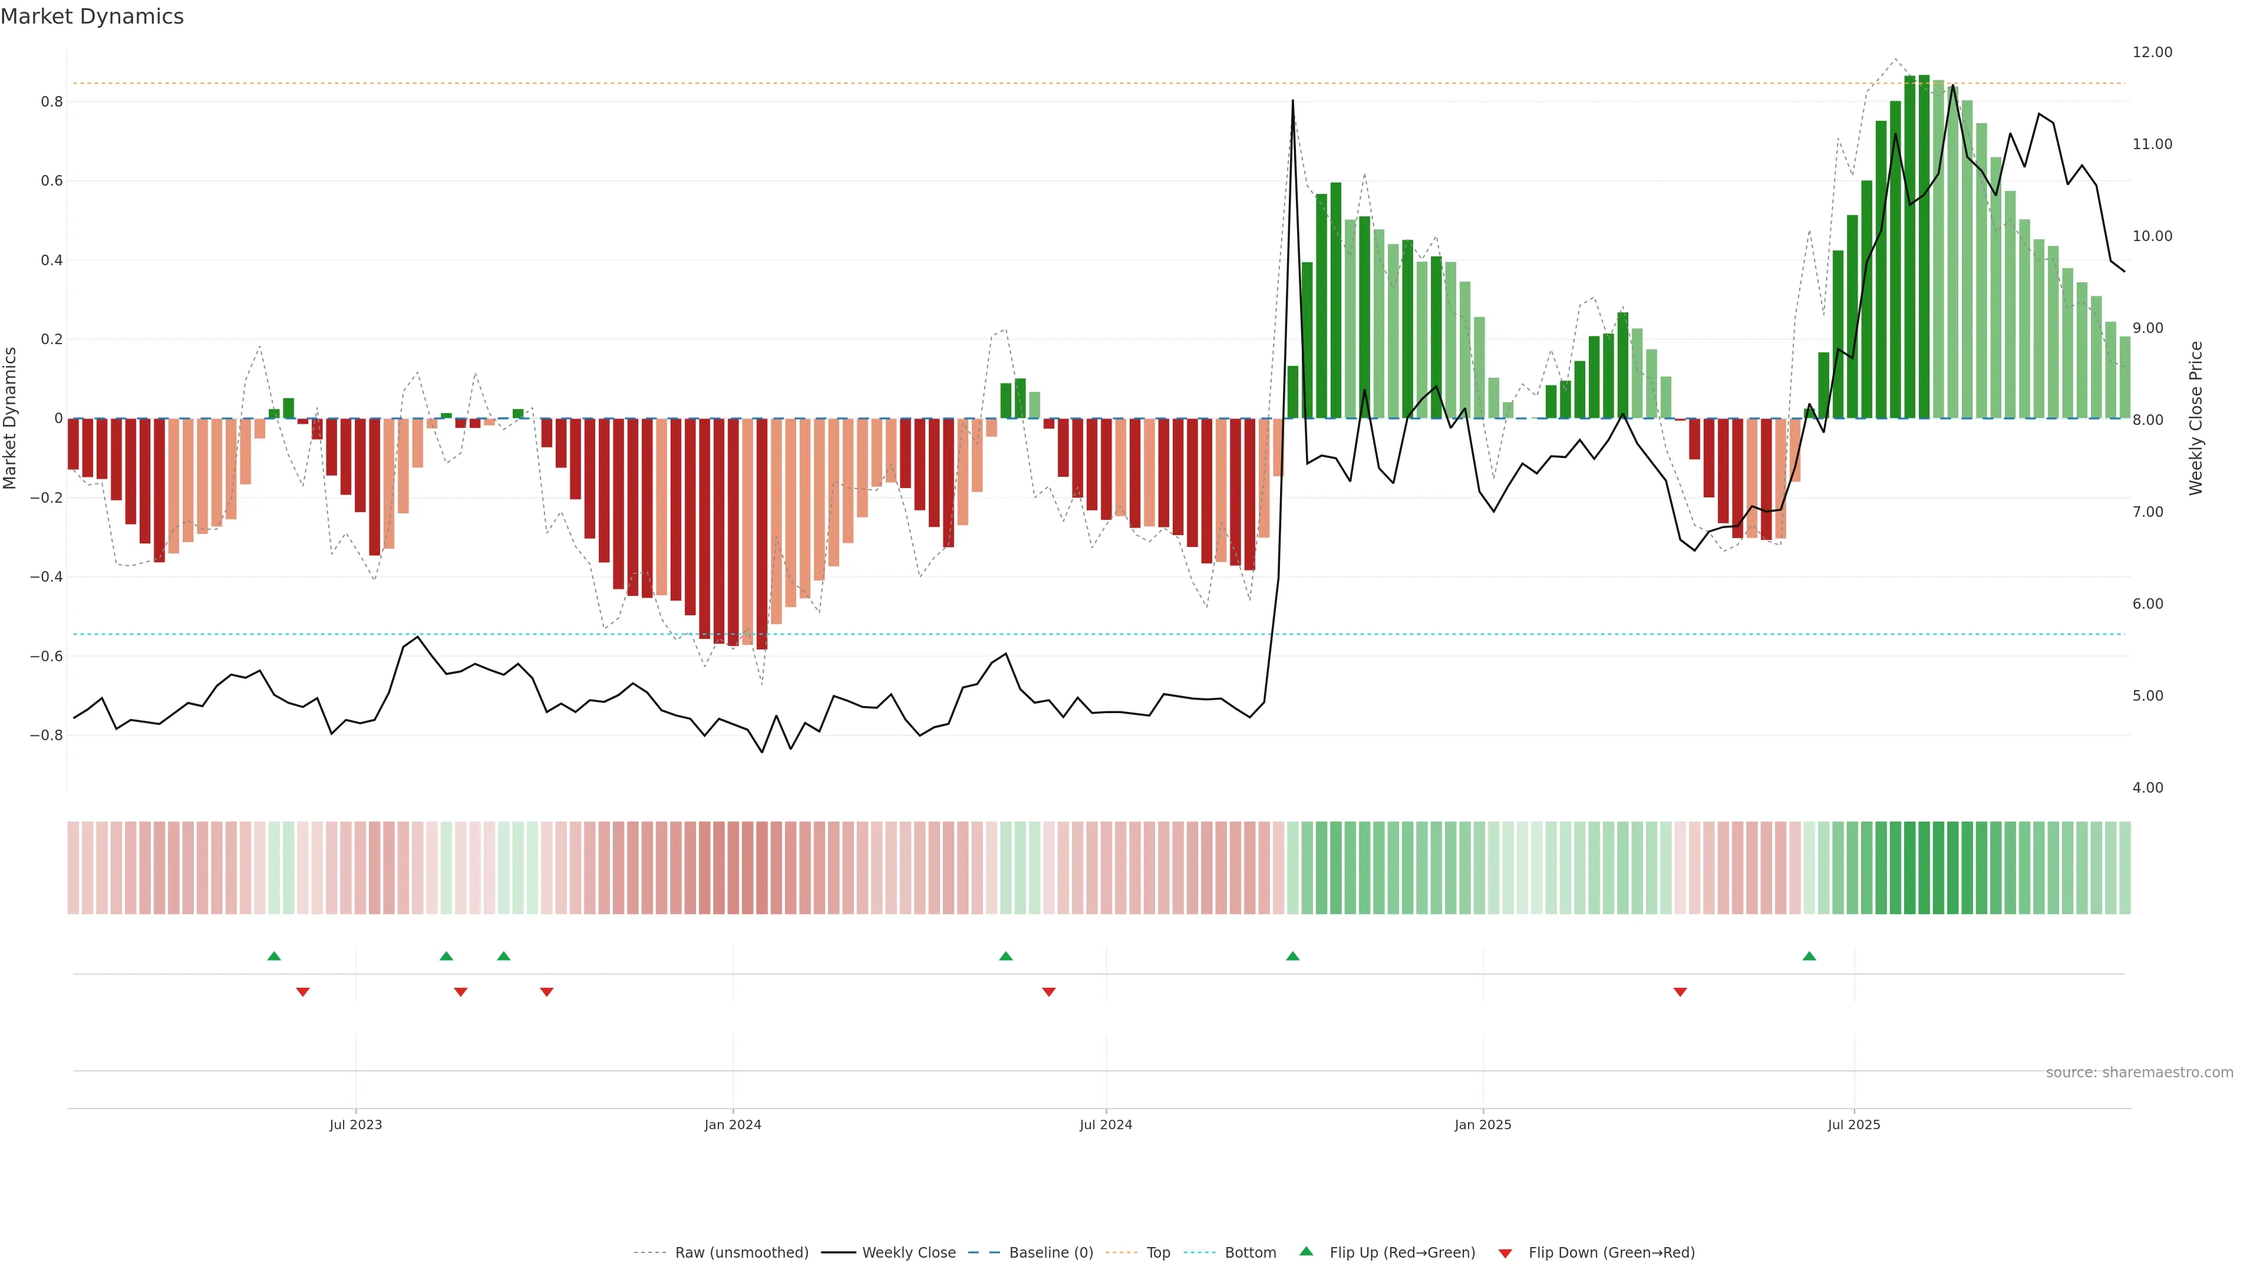Toggle the Baseline (0) legend entry

click(1051, 1253)
